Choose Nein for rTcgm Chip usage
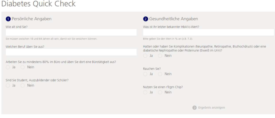Image resolution: width=275 pixels, height=118 pixels. 160,92
